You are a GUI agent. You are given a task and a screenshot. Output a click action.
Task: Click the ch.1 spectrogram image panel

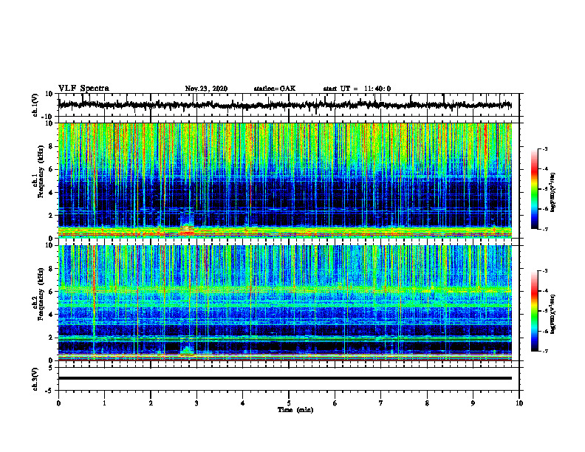point(285,180)
